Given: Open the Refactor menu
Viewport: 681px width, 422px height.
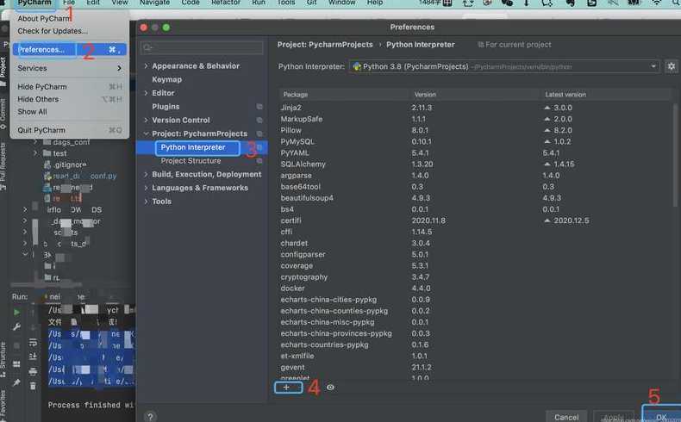Looking at the screenshot, I should (226, 3).
